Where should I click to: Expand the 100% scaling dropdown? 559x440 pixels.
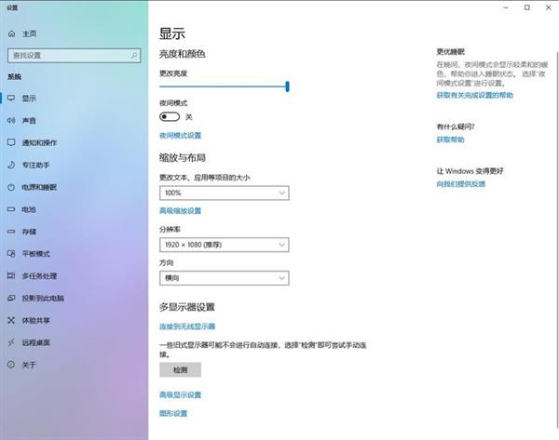point(224,193)
